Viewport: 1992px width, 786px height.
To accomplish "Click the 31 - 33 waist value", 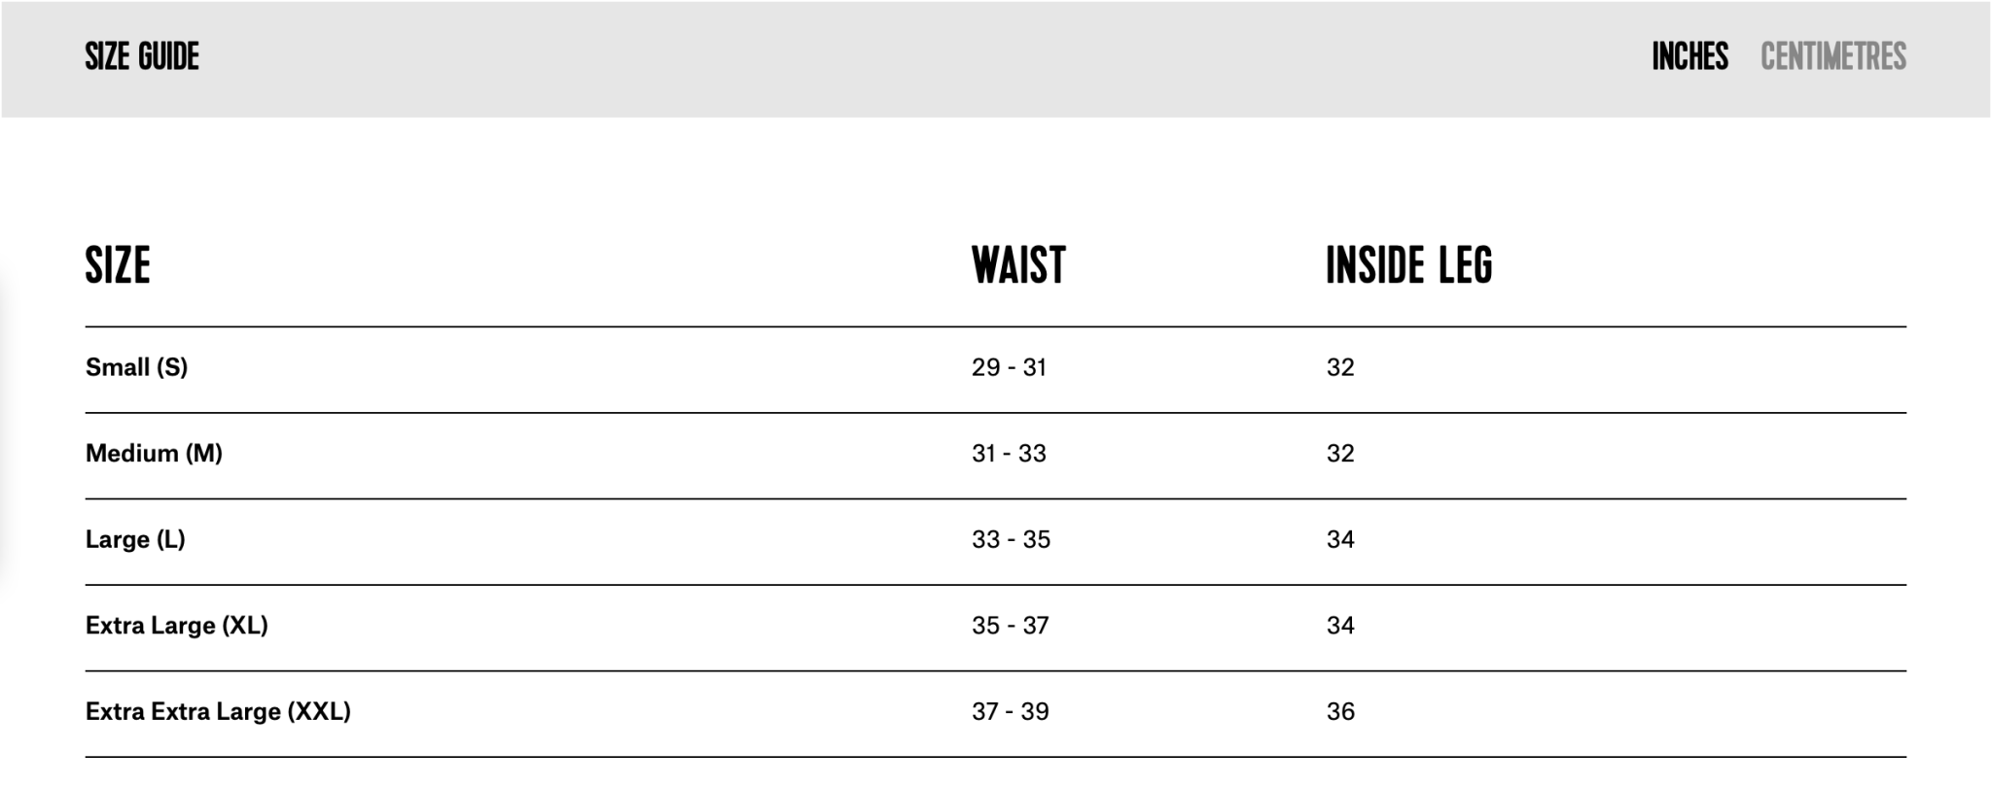I will [x=1009, y=453].
